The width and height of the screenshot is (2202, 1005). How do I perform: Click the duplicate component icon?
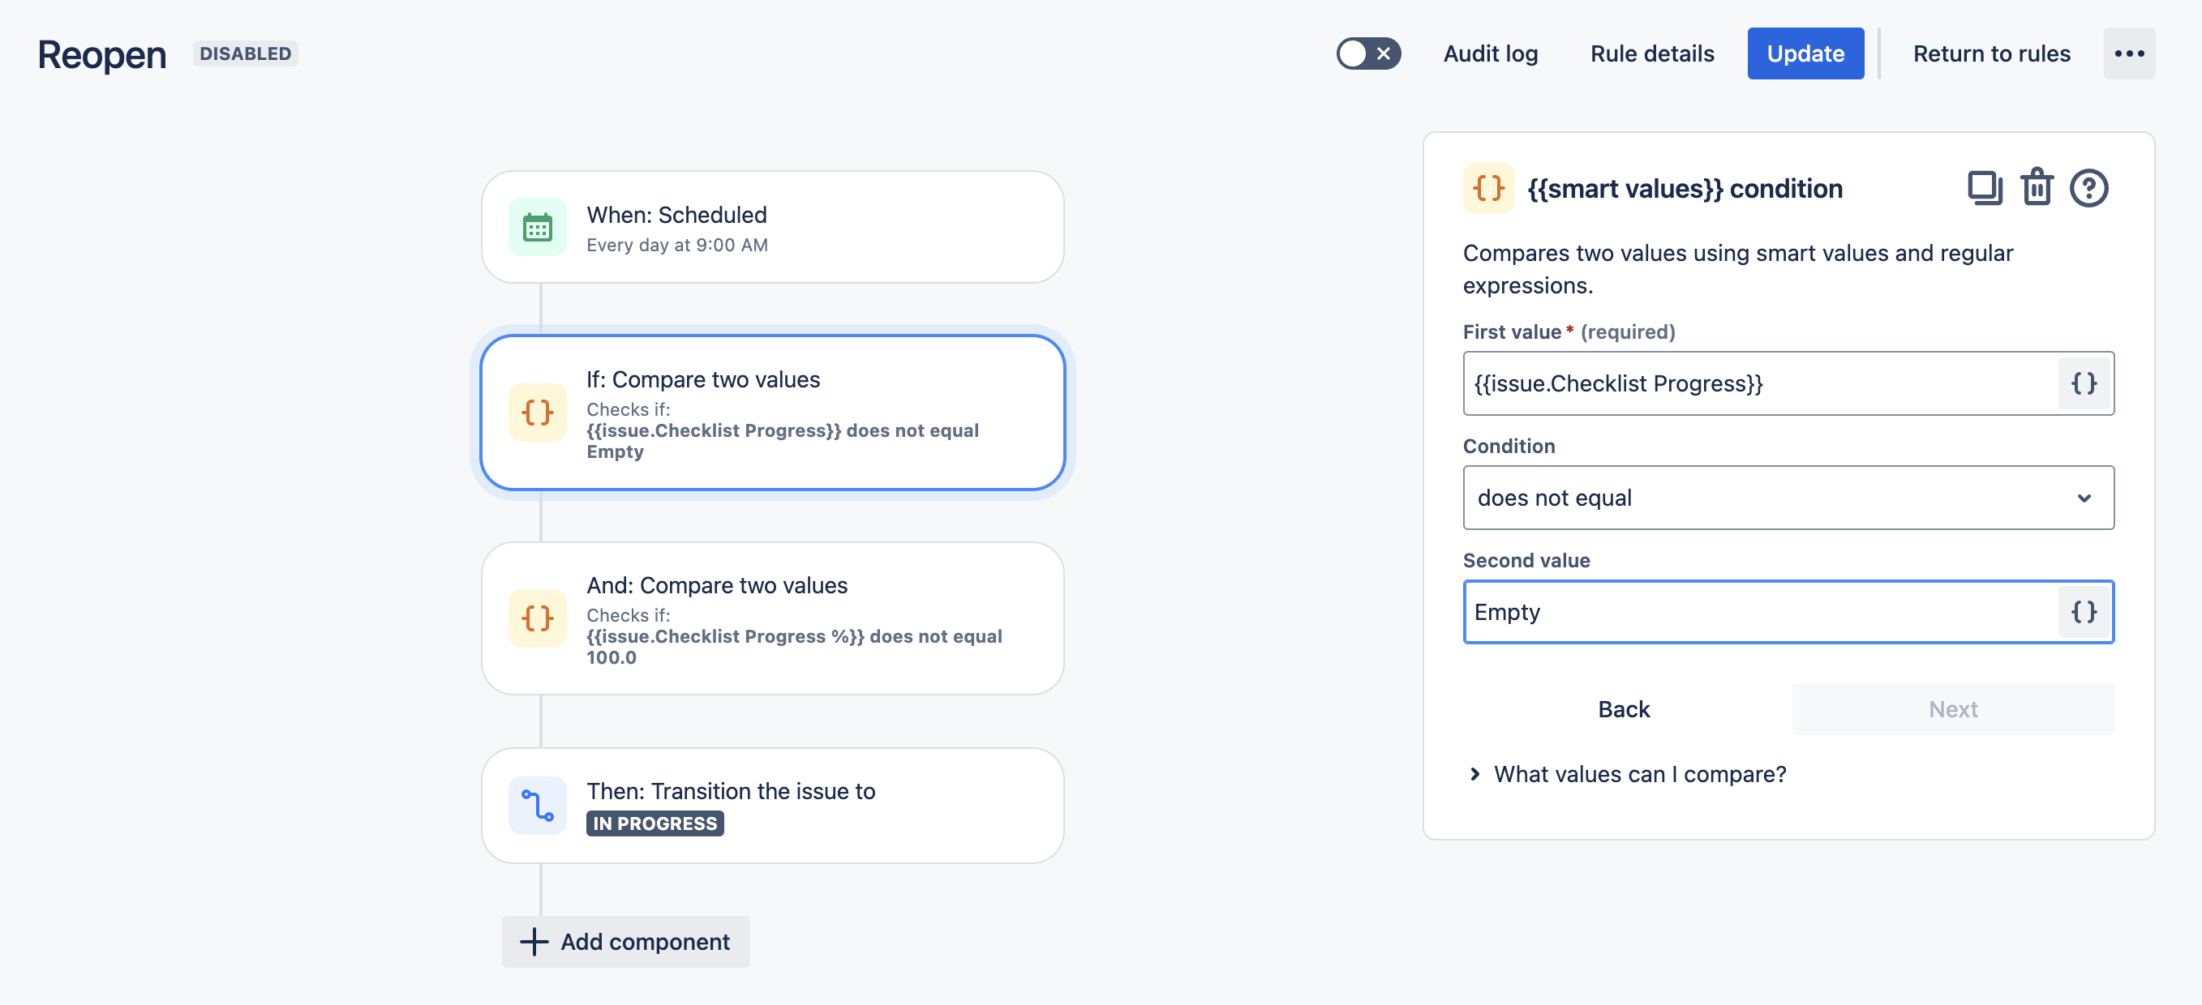pos(1984,188)
